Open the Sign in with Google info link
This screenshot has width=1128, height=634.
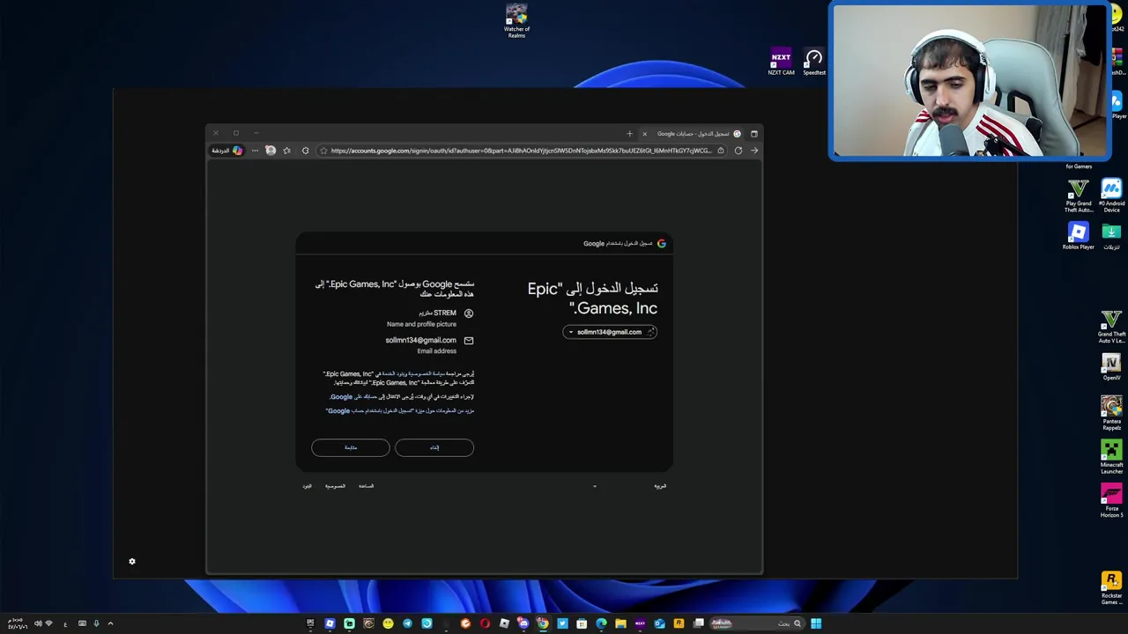point(399,411)
